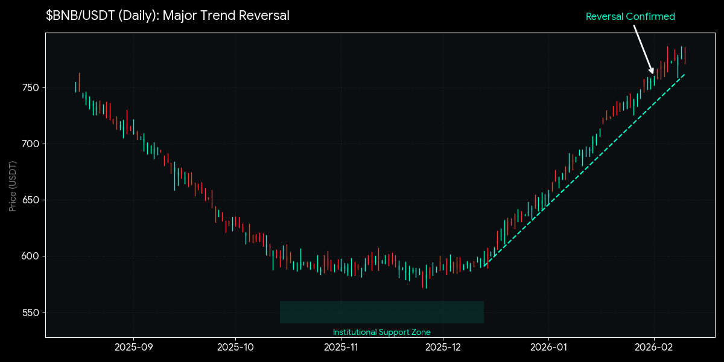
Task: Select the shaded institutional support zone rectangle
Action: click(x=382, y=312)
